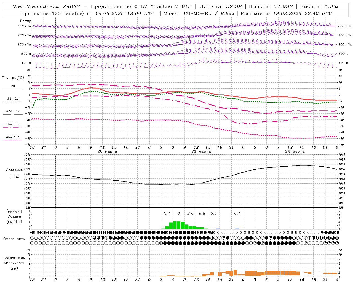The height and width of the screenshot is (282, 353).
Task: Click precipitation total '2.6'
Action: [190, 213]
